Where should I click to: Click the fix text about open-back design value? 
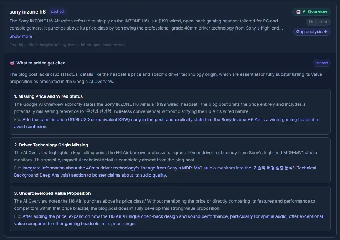pyautogui.click(x=168, y=220)
